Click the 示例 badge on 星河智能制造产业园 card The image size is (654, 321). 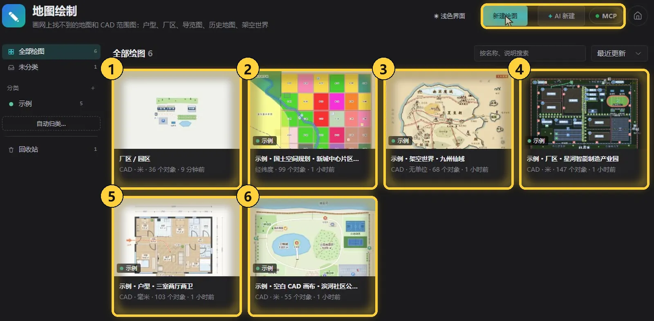click(536, 141)
